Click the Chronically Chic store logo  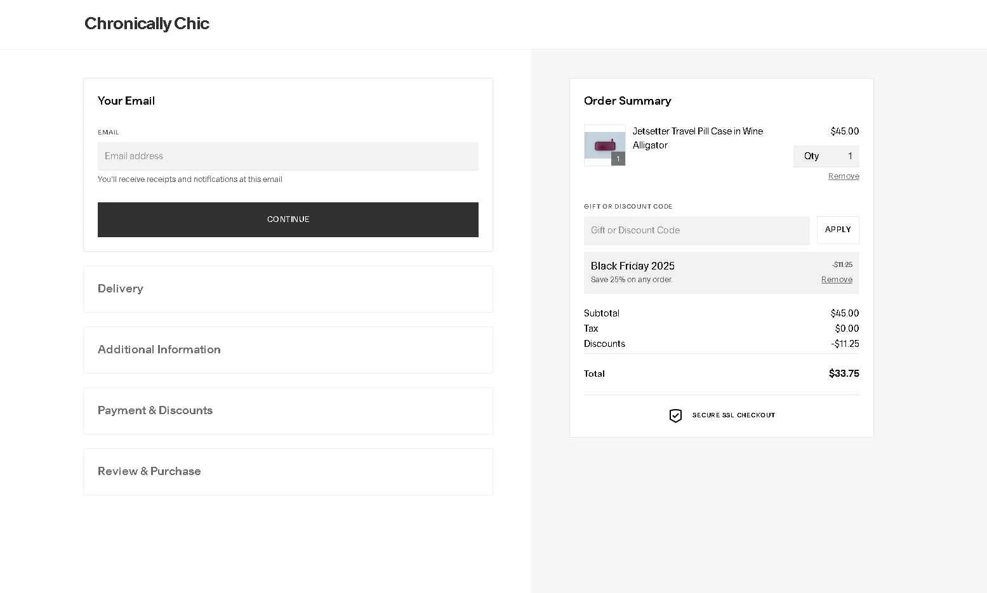tap(147, 23)
